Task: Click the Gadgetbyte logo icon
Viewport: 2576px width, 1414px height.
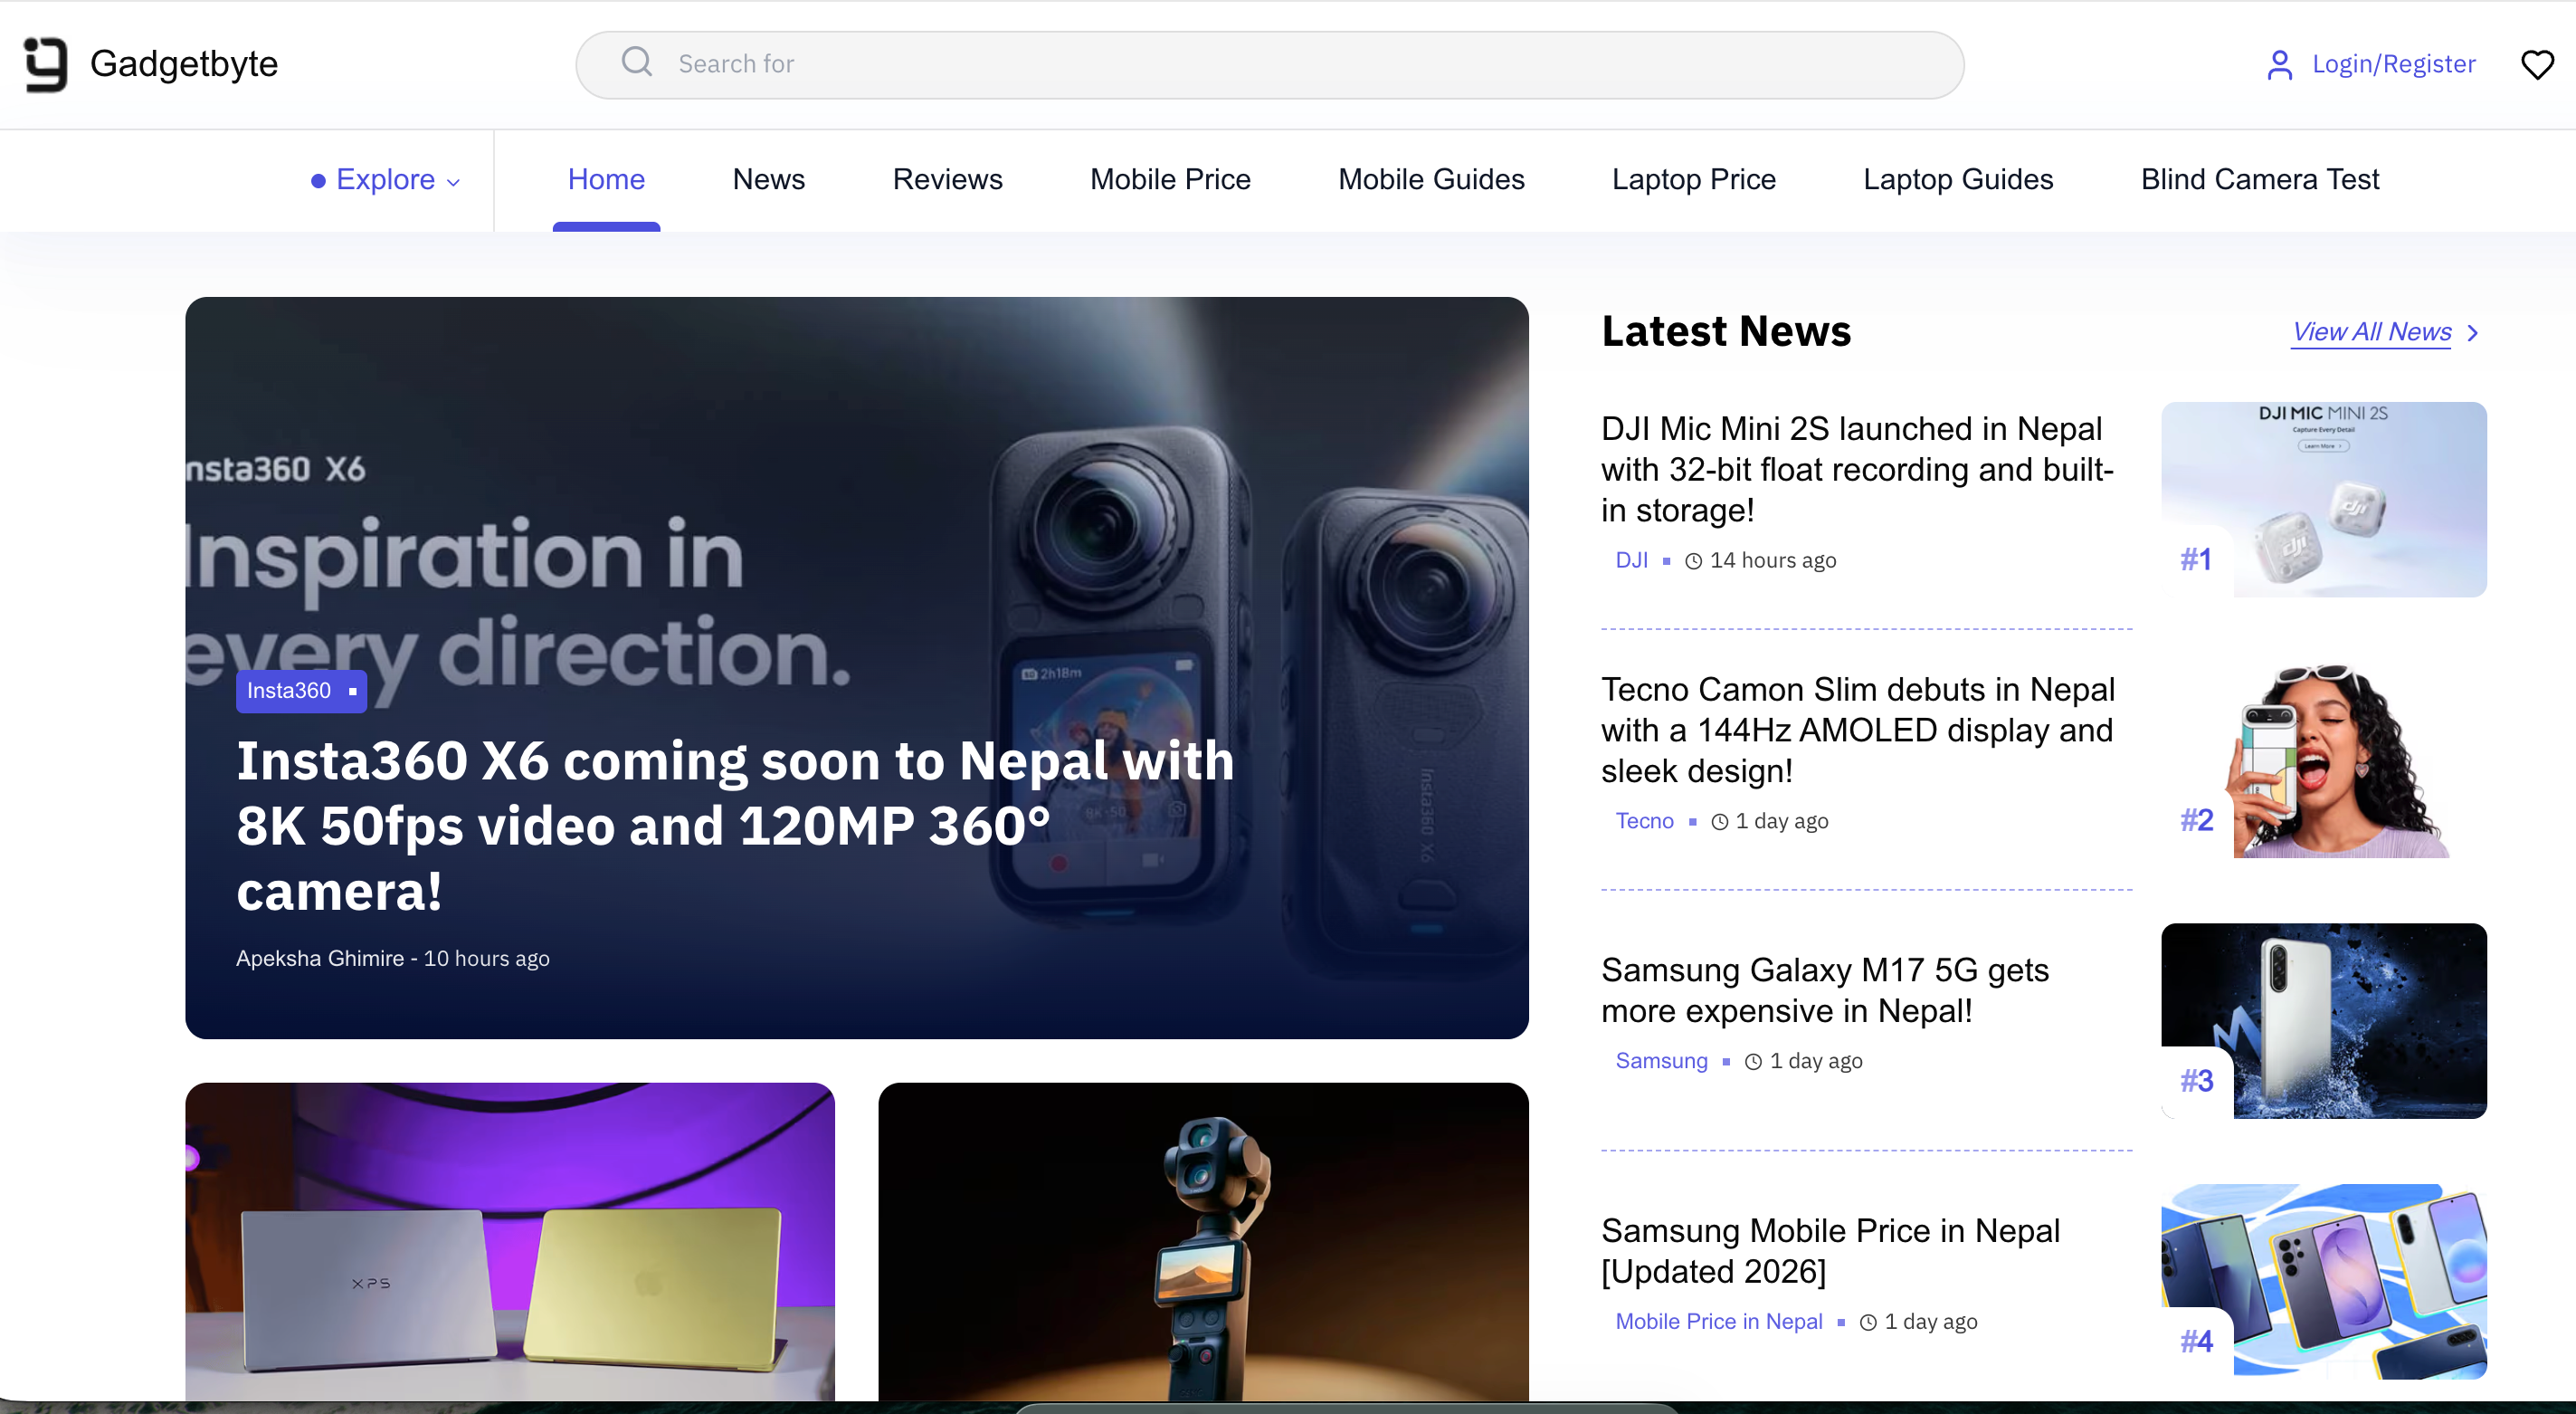Action: tap(46, 64)
